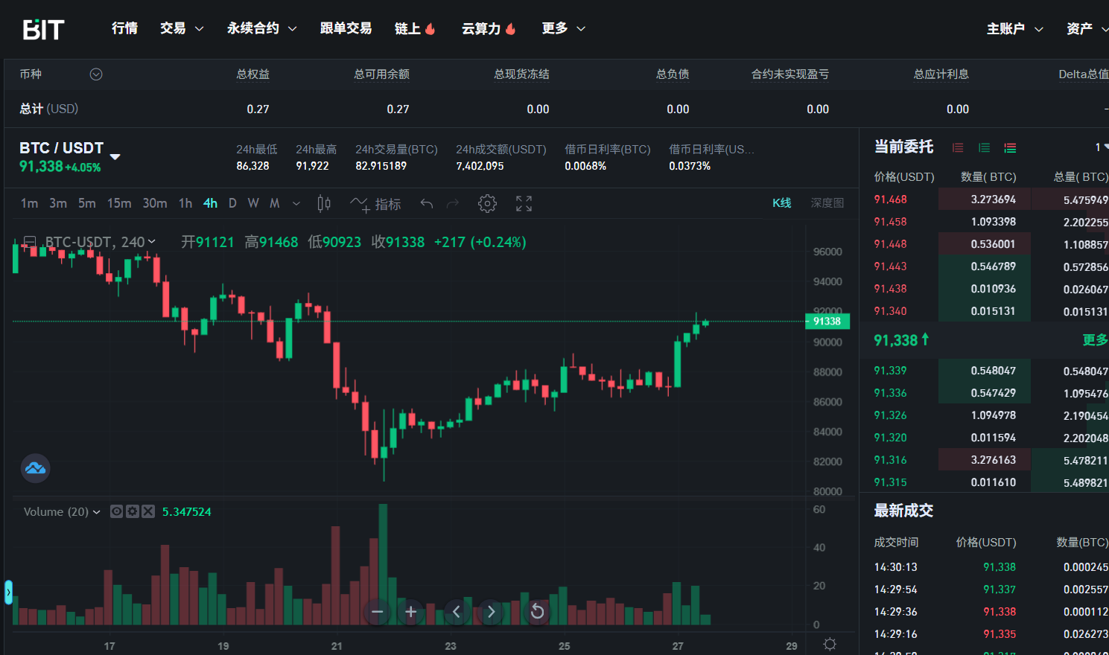Screen dimensions: 1109x655
Task: Open the candlestick chart style selector
Action: pos(324,203)
